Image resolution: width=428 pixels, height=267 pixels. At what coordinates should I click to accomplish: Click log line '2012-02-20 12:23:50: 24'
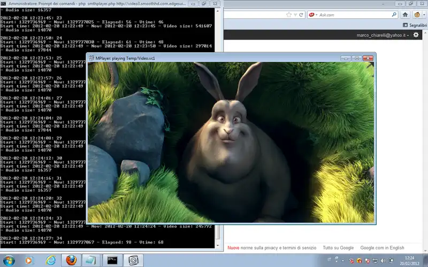tap(31, 38)
